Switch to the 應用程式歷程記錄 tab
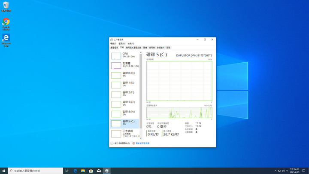The height and width of the screenshot is (174, 309). 133,48
